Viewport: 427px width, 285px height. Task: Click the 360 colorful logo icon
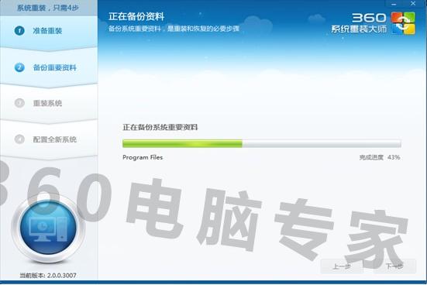[403, 23]
